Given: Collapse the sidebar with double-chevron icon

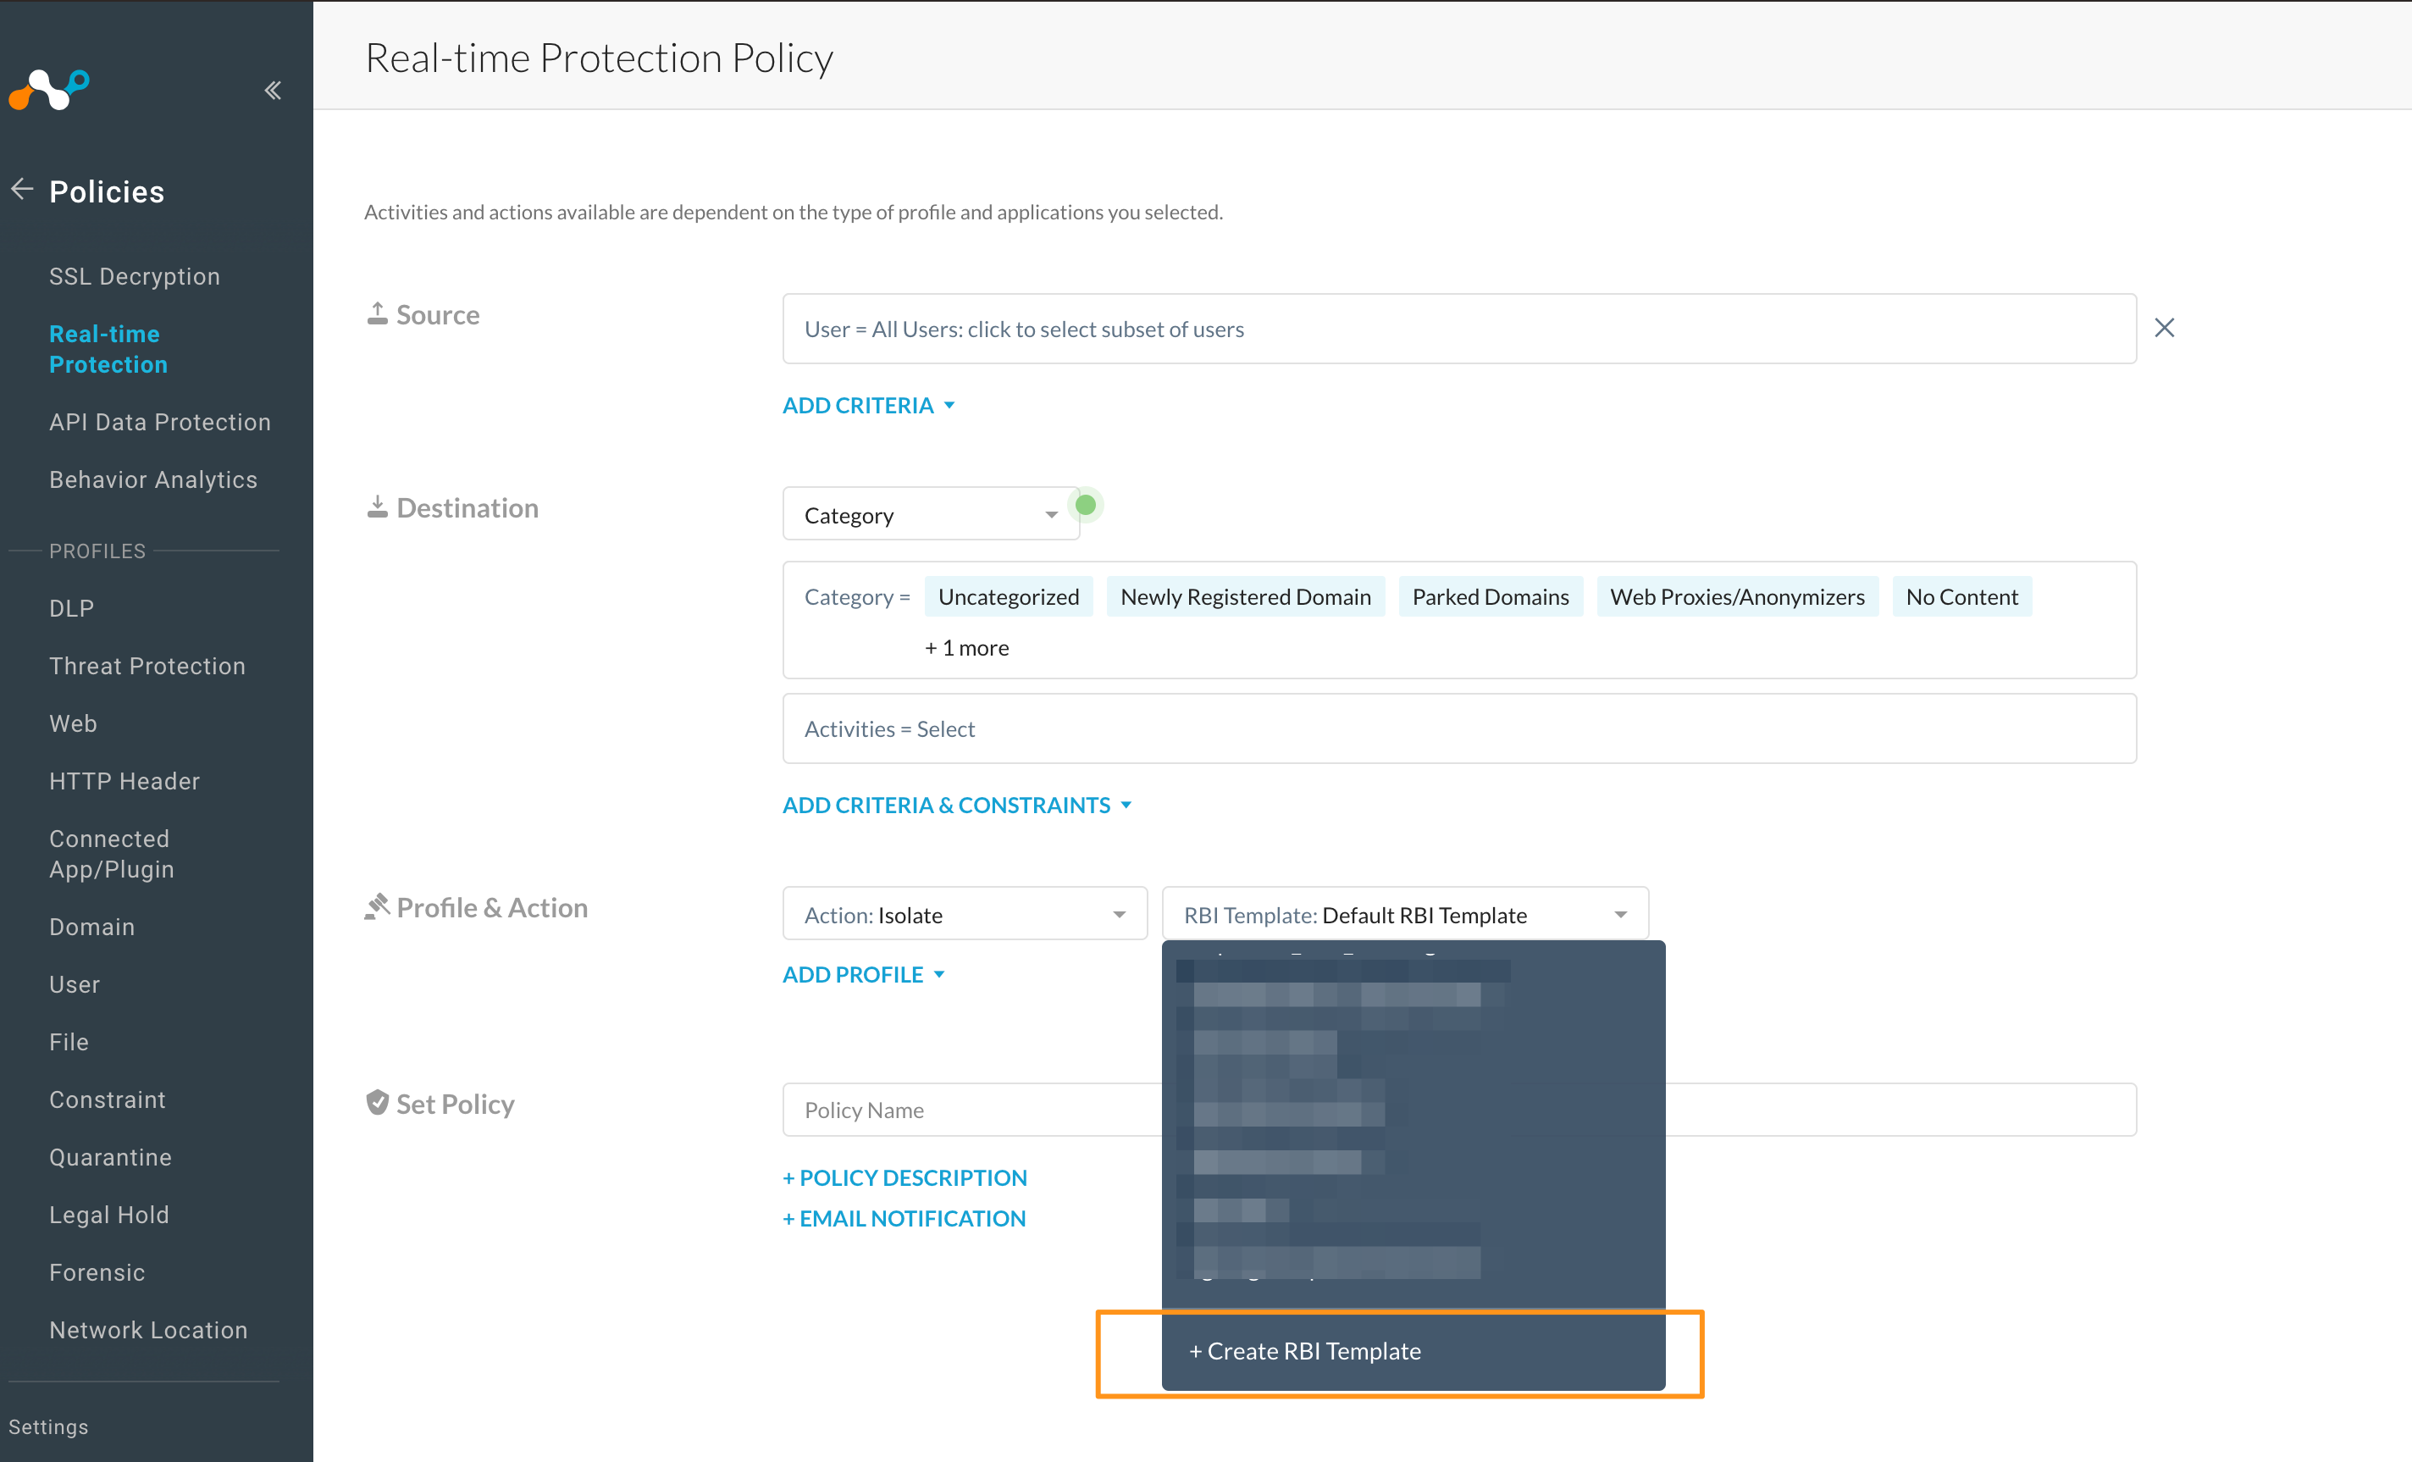Looking at the screenshot, I should coord(273,91).
